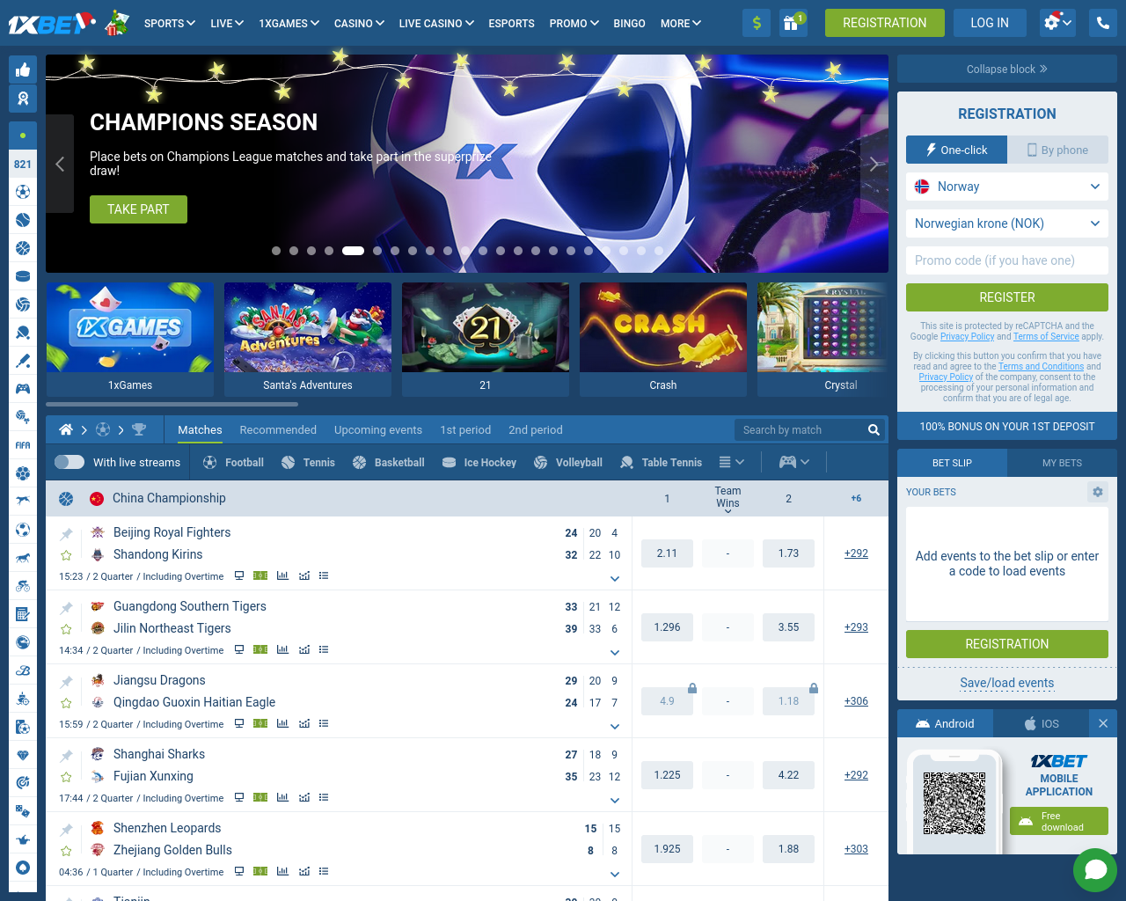Screen dimensions: 1126x901
Task: Pin the Shanghai Sharks match
Action: pos(66,756)
